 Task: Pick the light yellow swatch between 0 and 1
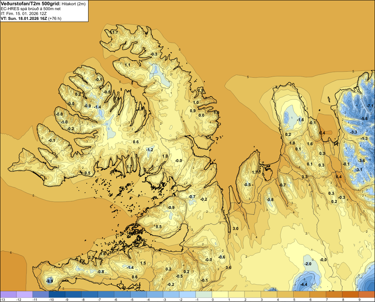[x=220, y=294]
